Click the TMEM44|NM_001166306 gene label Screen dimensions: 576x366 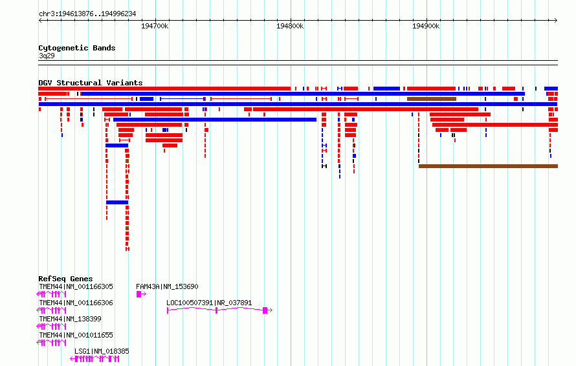(x=76, y=303)
